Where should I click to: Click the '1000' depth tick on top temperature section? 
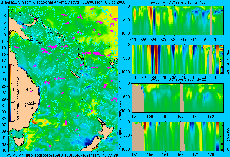(126, 34)
